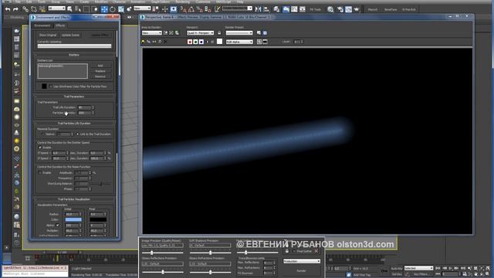Copy image icon in render window
This screenshot has width=494, height=278.
coord(148,42)
